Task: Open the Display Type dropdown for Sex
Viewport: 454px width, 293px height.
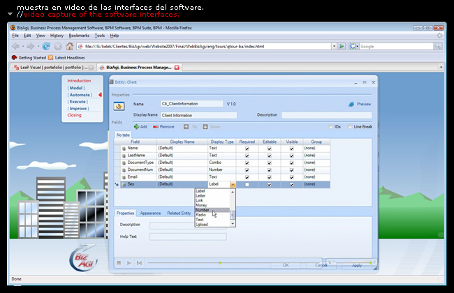Action: 233,184
